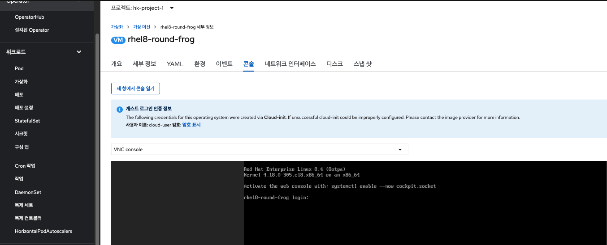Open 배포 in the sidebar
The image size is (607, 245).
click(19, 95)
